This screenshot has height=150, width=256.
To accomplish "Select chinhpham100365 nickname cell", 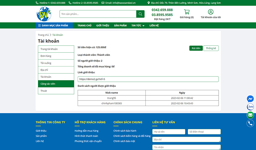I will point(112,103).
